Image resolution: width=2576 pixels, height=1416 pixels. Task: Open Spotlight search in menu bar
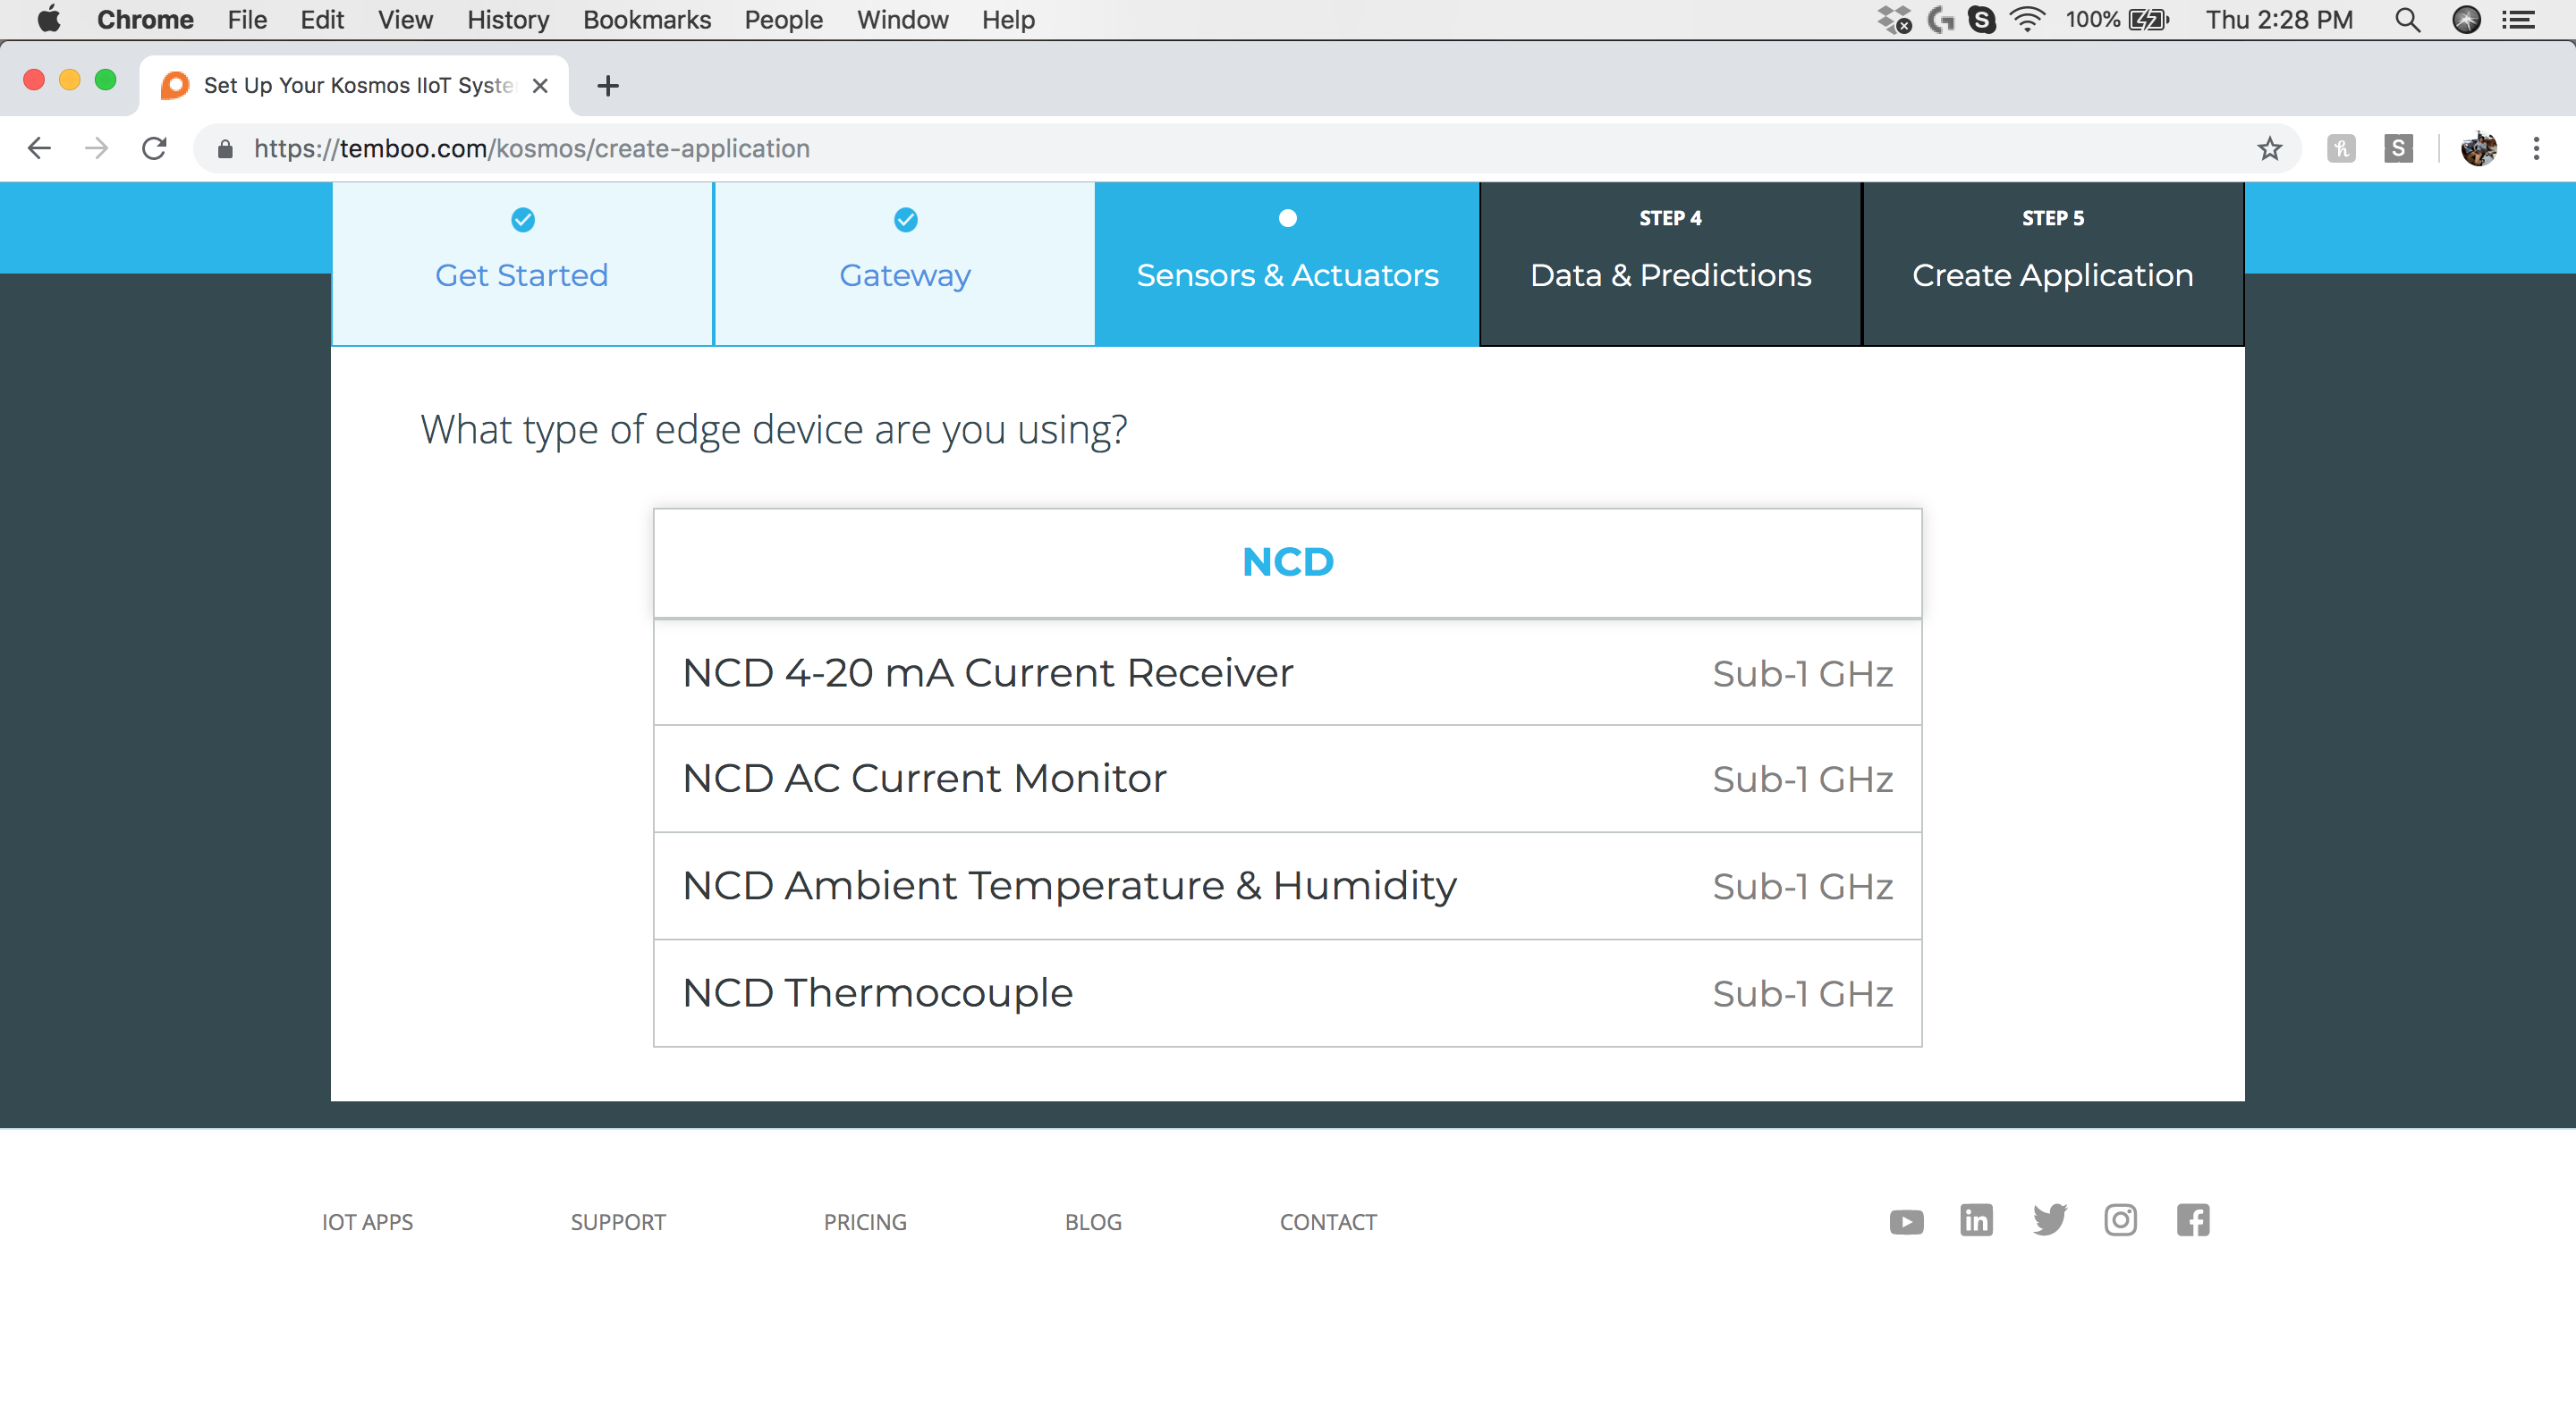[2407, 20]
